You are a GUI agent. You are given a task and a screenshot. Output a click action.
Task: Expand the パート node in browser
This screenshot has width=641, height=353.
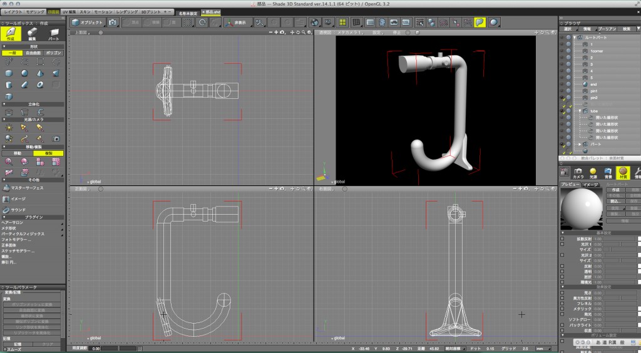point(580,144)
